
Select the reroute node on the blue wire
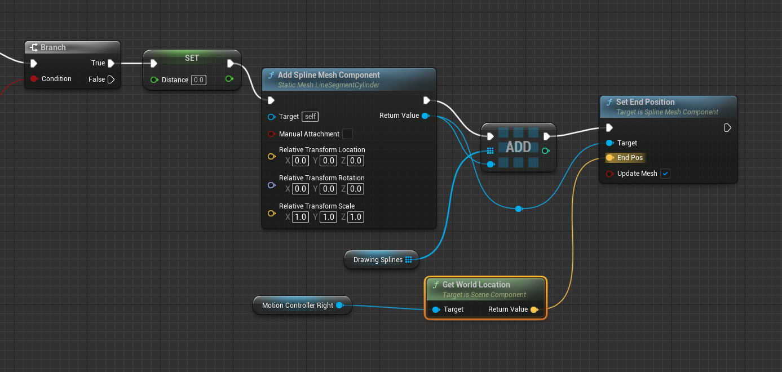[x=519, y=209]
